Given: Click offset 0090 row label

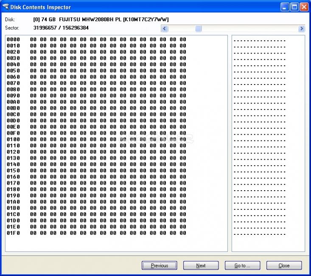Looking at the screenshot, I should pos(13,96).
